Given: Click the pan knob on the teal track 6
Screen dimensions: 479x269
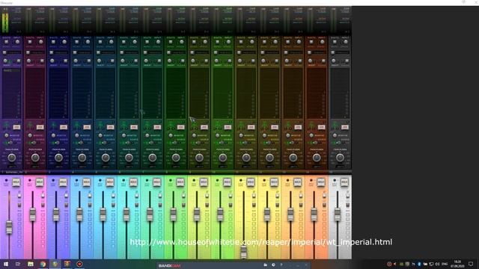Looking at the screenshot, I should [x=129, y=158].
